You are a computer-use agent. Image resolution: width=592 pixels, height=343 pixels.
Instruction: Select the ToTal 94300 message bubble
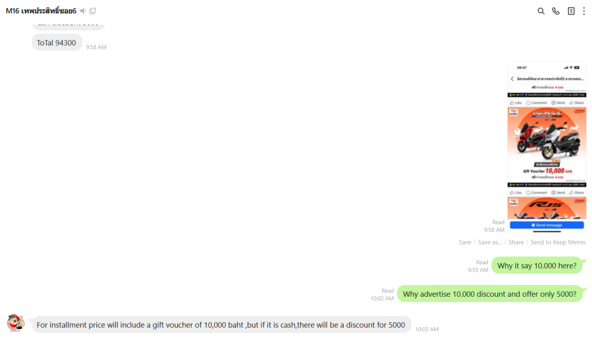[x=57, y=43]
